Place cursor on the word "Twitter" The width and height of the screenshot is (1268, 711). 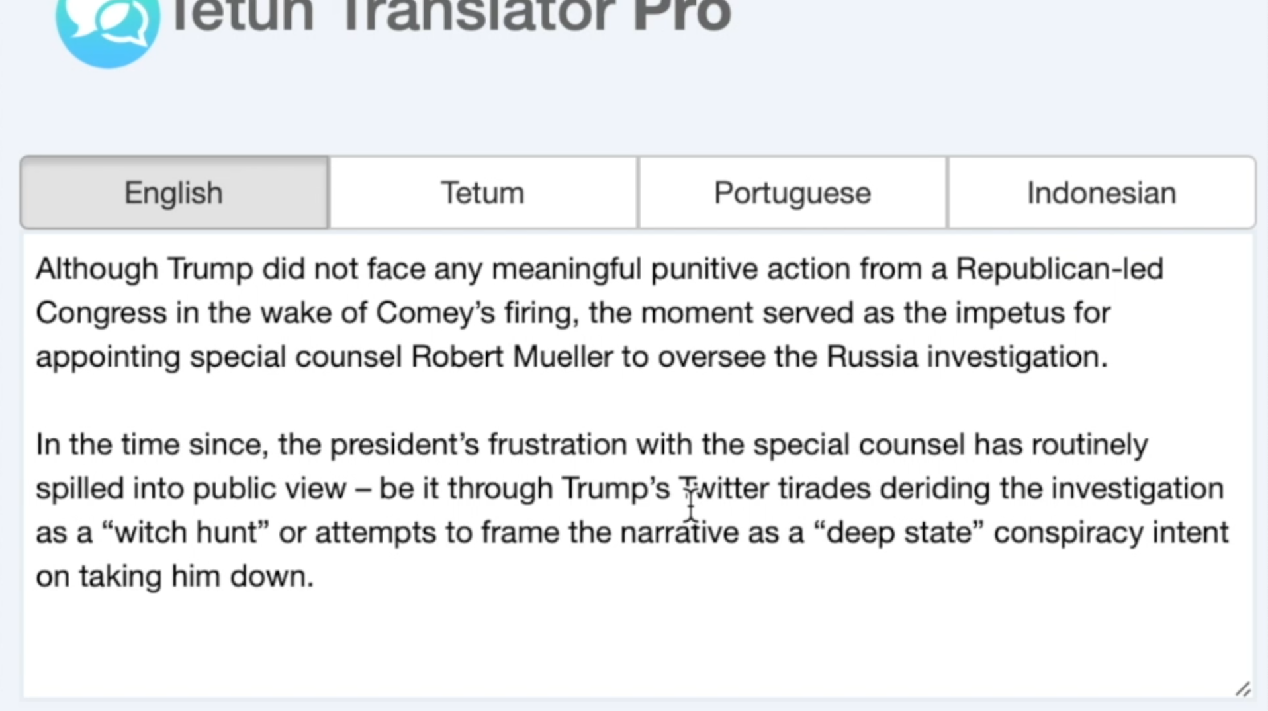tap(724, 489)
